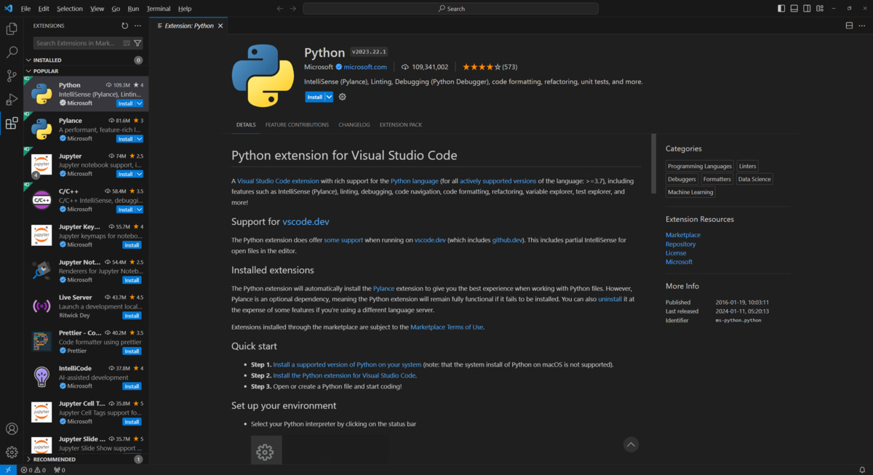Open the Search view

tap(11, 52)
